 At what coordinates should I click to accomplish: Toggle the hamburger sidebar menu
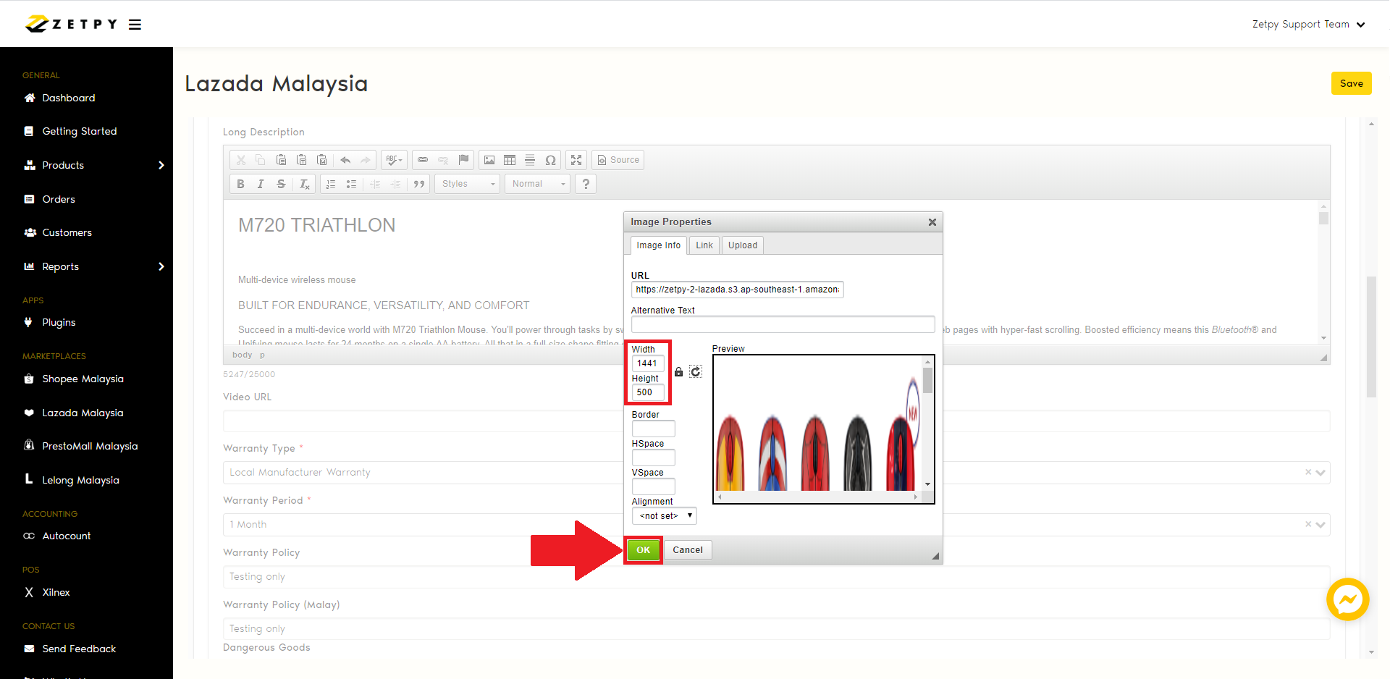tap(135, 25)
